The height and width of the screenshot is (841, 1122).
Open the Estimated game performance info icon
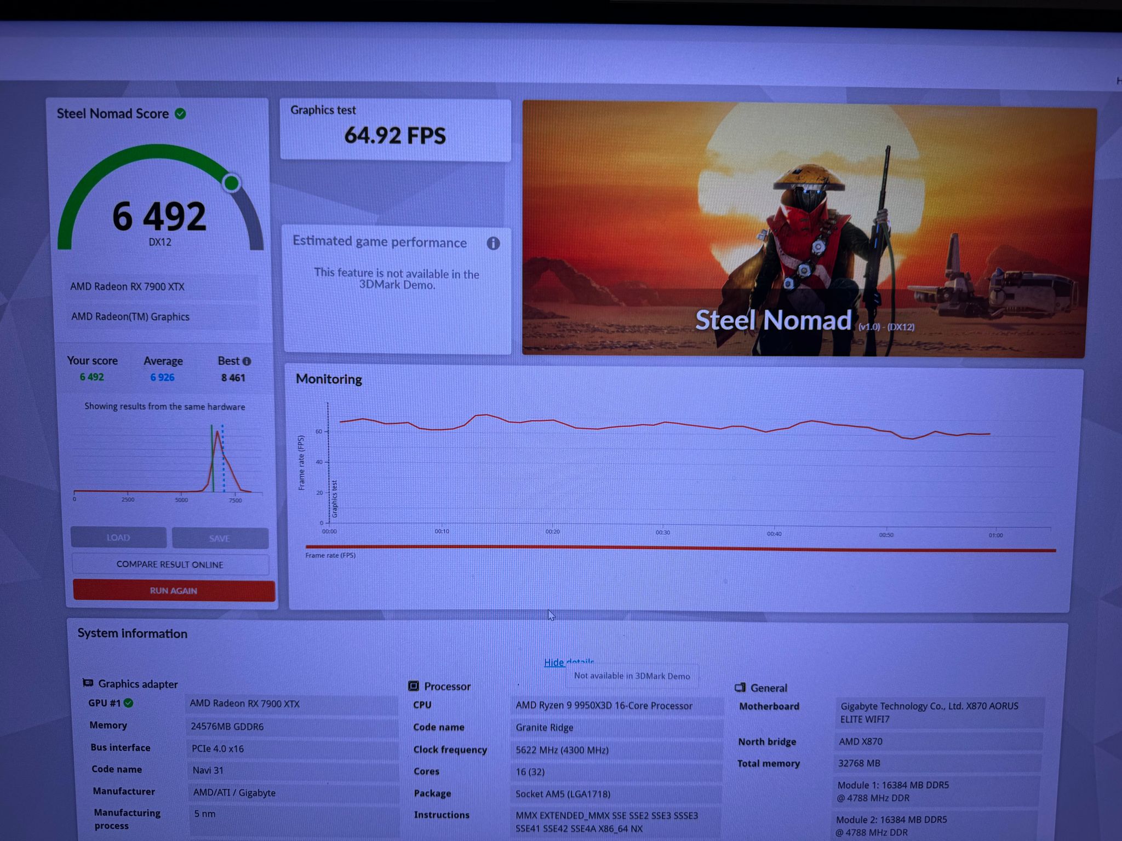tap(493, 243)
